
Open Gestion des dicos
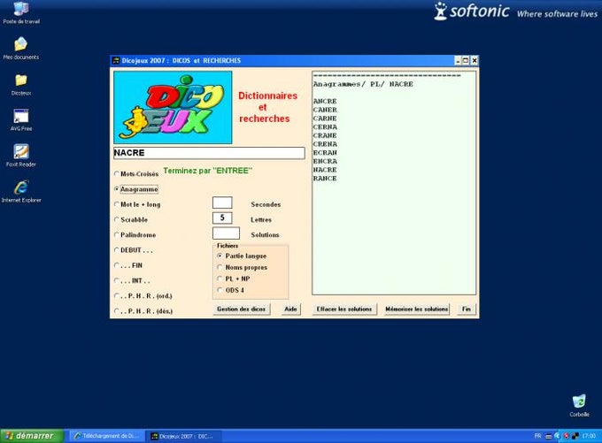point(241,309)
